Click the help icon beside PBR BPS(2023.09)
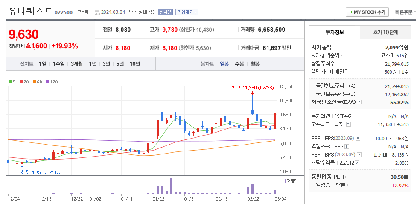The image size is (420, 204). tap(359, 155)
